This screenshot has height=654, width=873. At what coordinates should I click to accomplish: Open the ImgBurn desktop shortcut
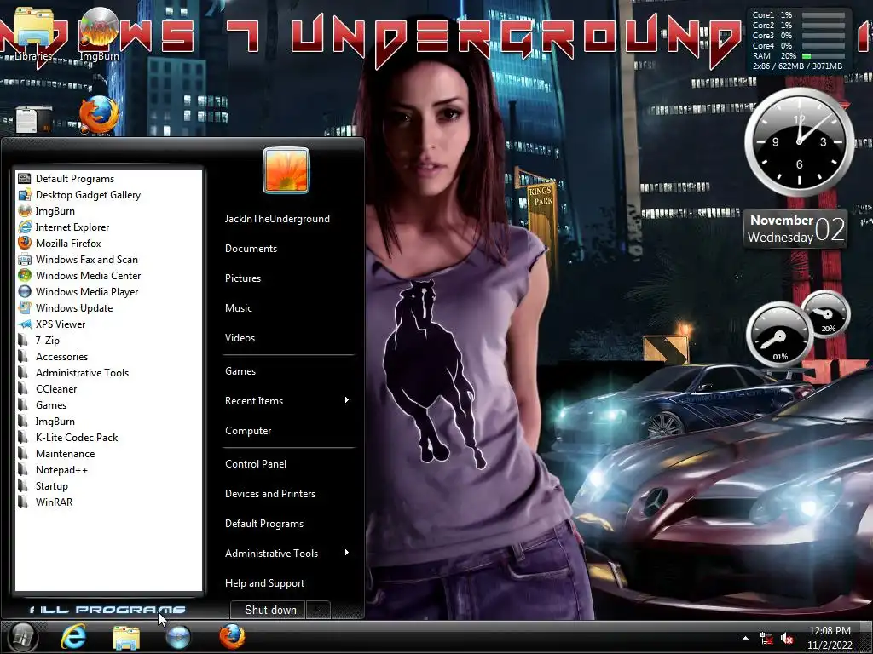(x=99, y=33)
